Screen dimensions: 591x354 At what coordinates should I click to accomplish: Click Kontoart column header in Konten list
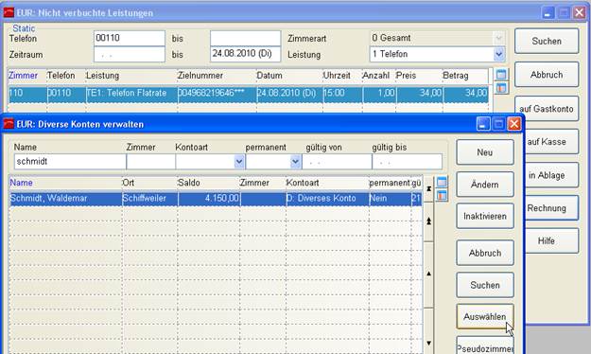tap(327, 183)
